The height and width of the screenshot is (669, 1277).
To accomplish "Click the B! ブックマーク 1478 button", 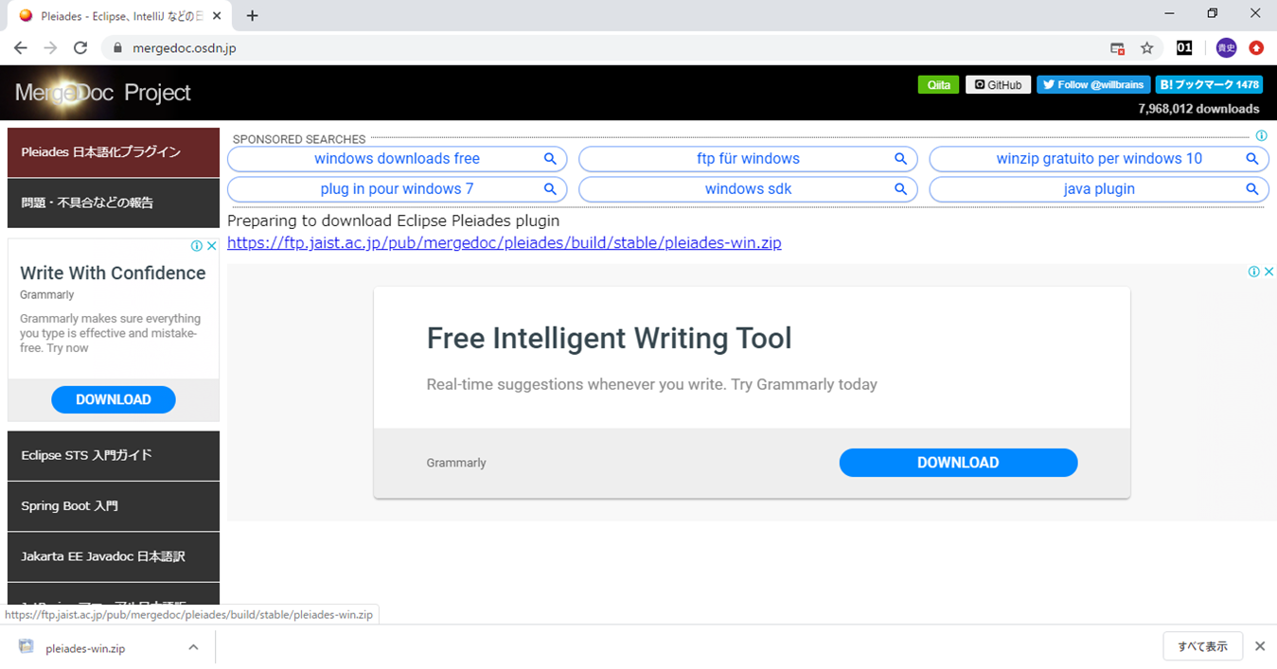I will point(1209,85).
